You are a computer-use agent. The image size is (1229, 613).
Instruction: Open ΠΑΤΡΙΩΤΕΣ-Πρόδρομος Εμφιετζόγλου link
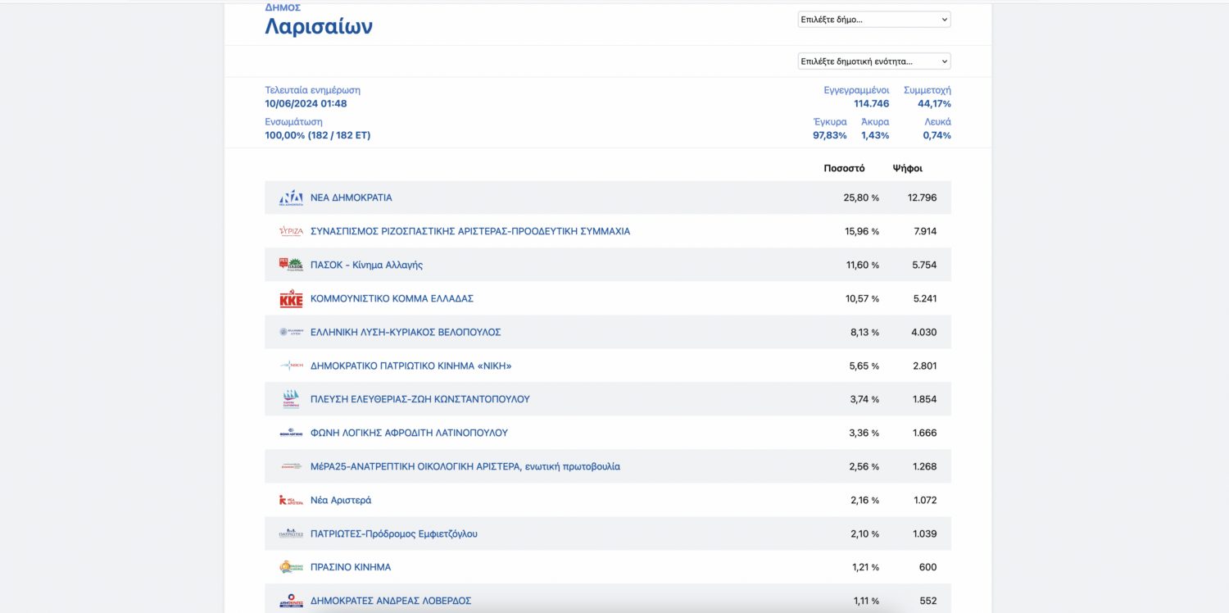click(394, 534)
